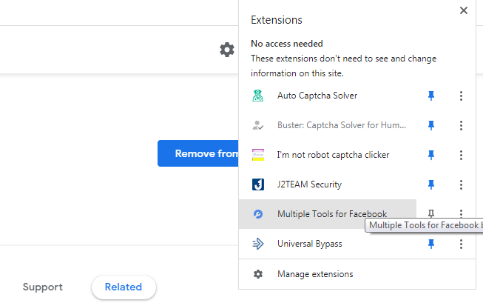Select Universal Bypass extension entry

coord(328,244)
